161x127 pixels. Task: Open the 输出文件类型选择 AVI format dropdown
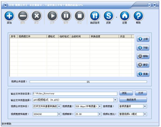pos(115,100)
